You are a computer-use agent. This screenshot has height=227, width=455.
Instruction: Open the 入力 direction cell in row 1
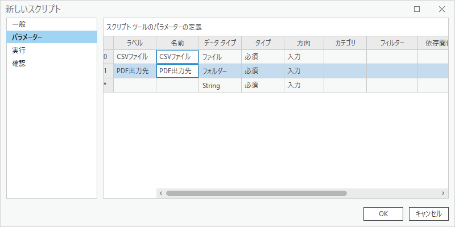(x=304, y=71)
